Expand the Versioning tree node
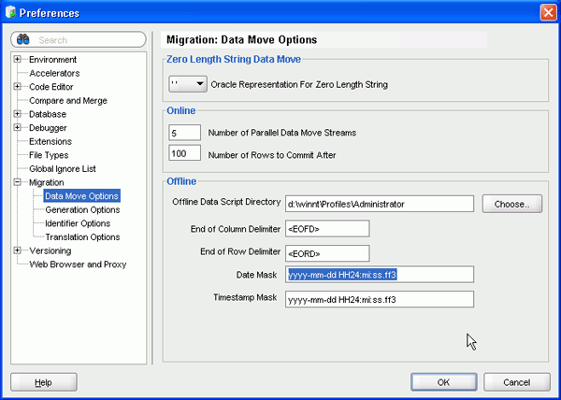 tap(18, 250)
